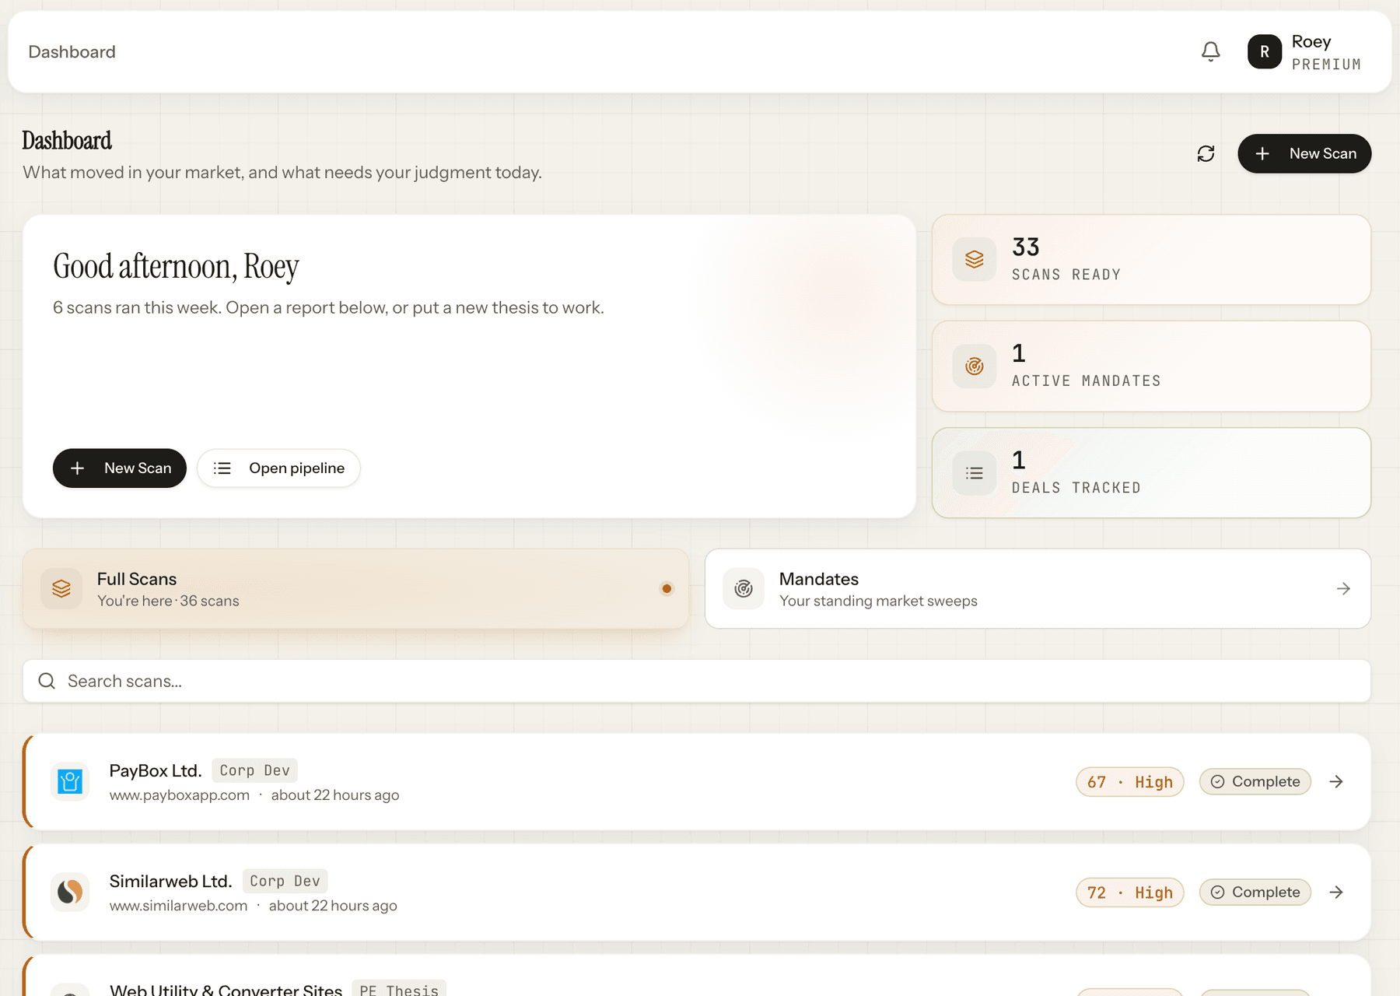Click the Dashboard breadcrumb in top bar

[x=72, y=51]
